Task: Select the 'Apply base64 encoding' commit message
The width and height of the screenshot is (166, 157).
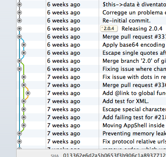Action: click(x=134, y=45)
